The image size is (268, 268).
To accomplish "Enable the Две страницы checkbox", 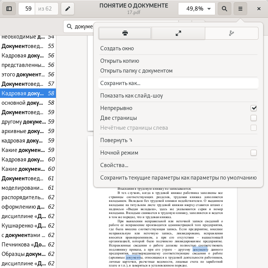I will tap(254, 118).
